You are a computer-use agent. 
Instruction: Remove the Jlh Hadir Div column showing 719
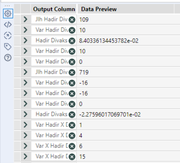[72, 72]
